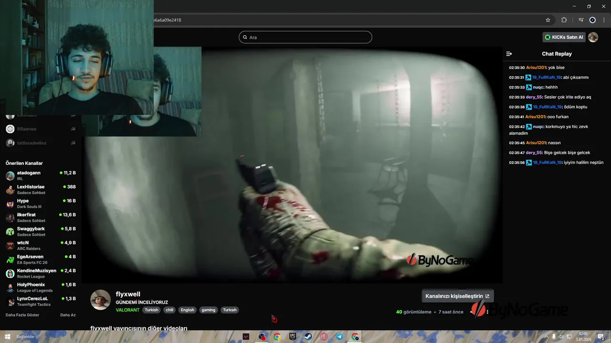This screenshot has height=343, width=611.
Task: Select the Turkish tag
Action: click(x=151, y=310)
